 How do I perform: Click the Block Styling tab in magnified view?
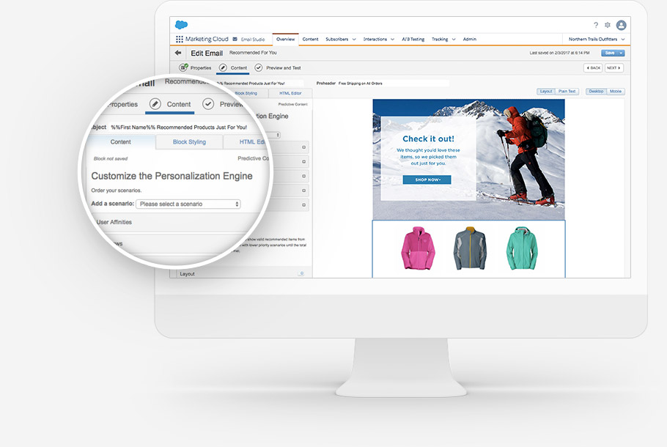coord(189,142)
